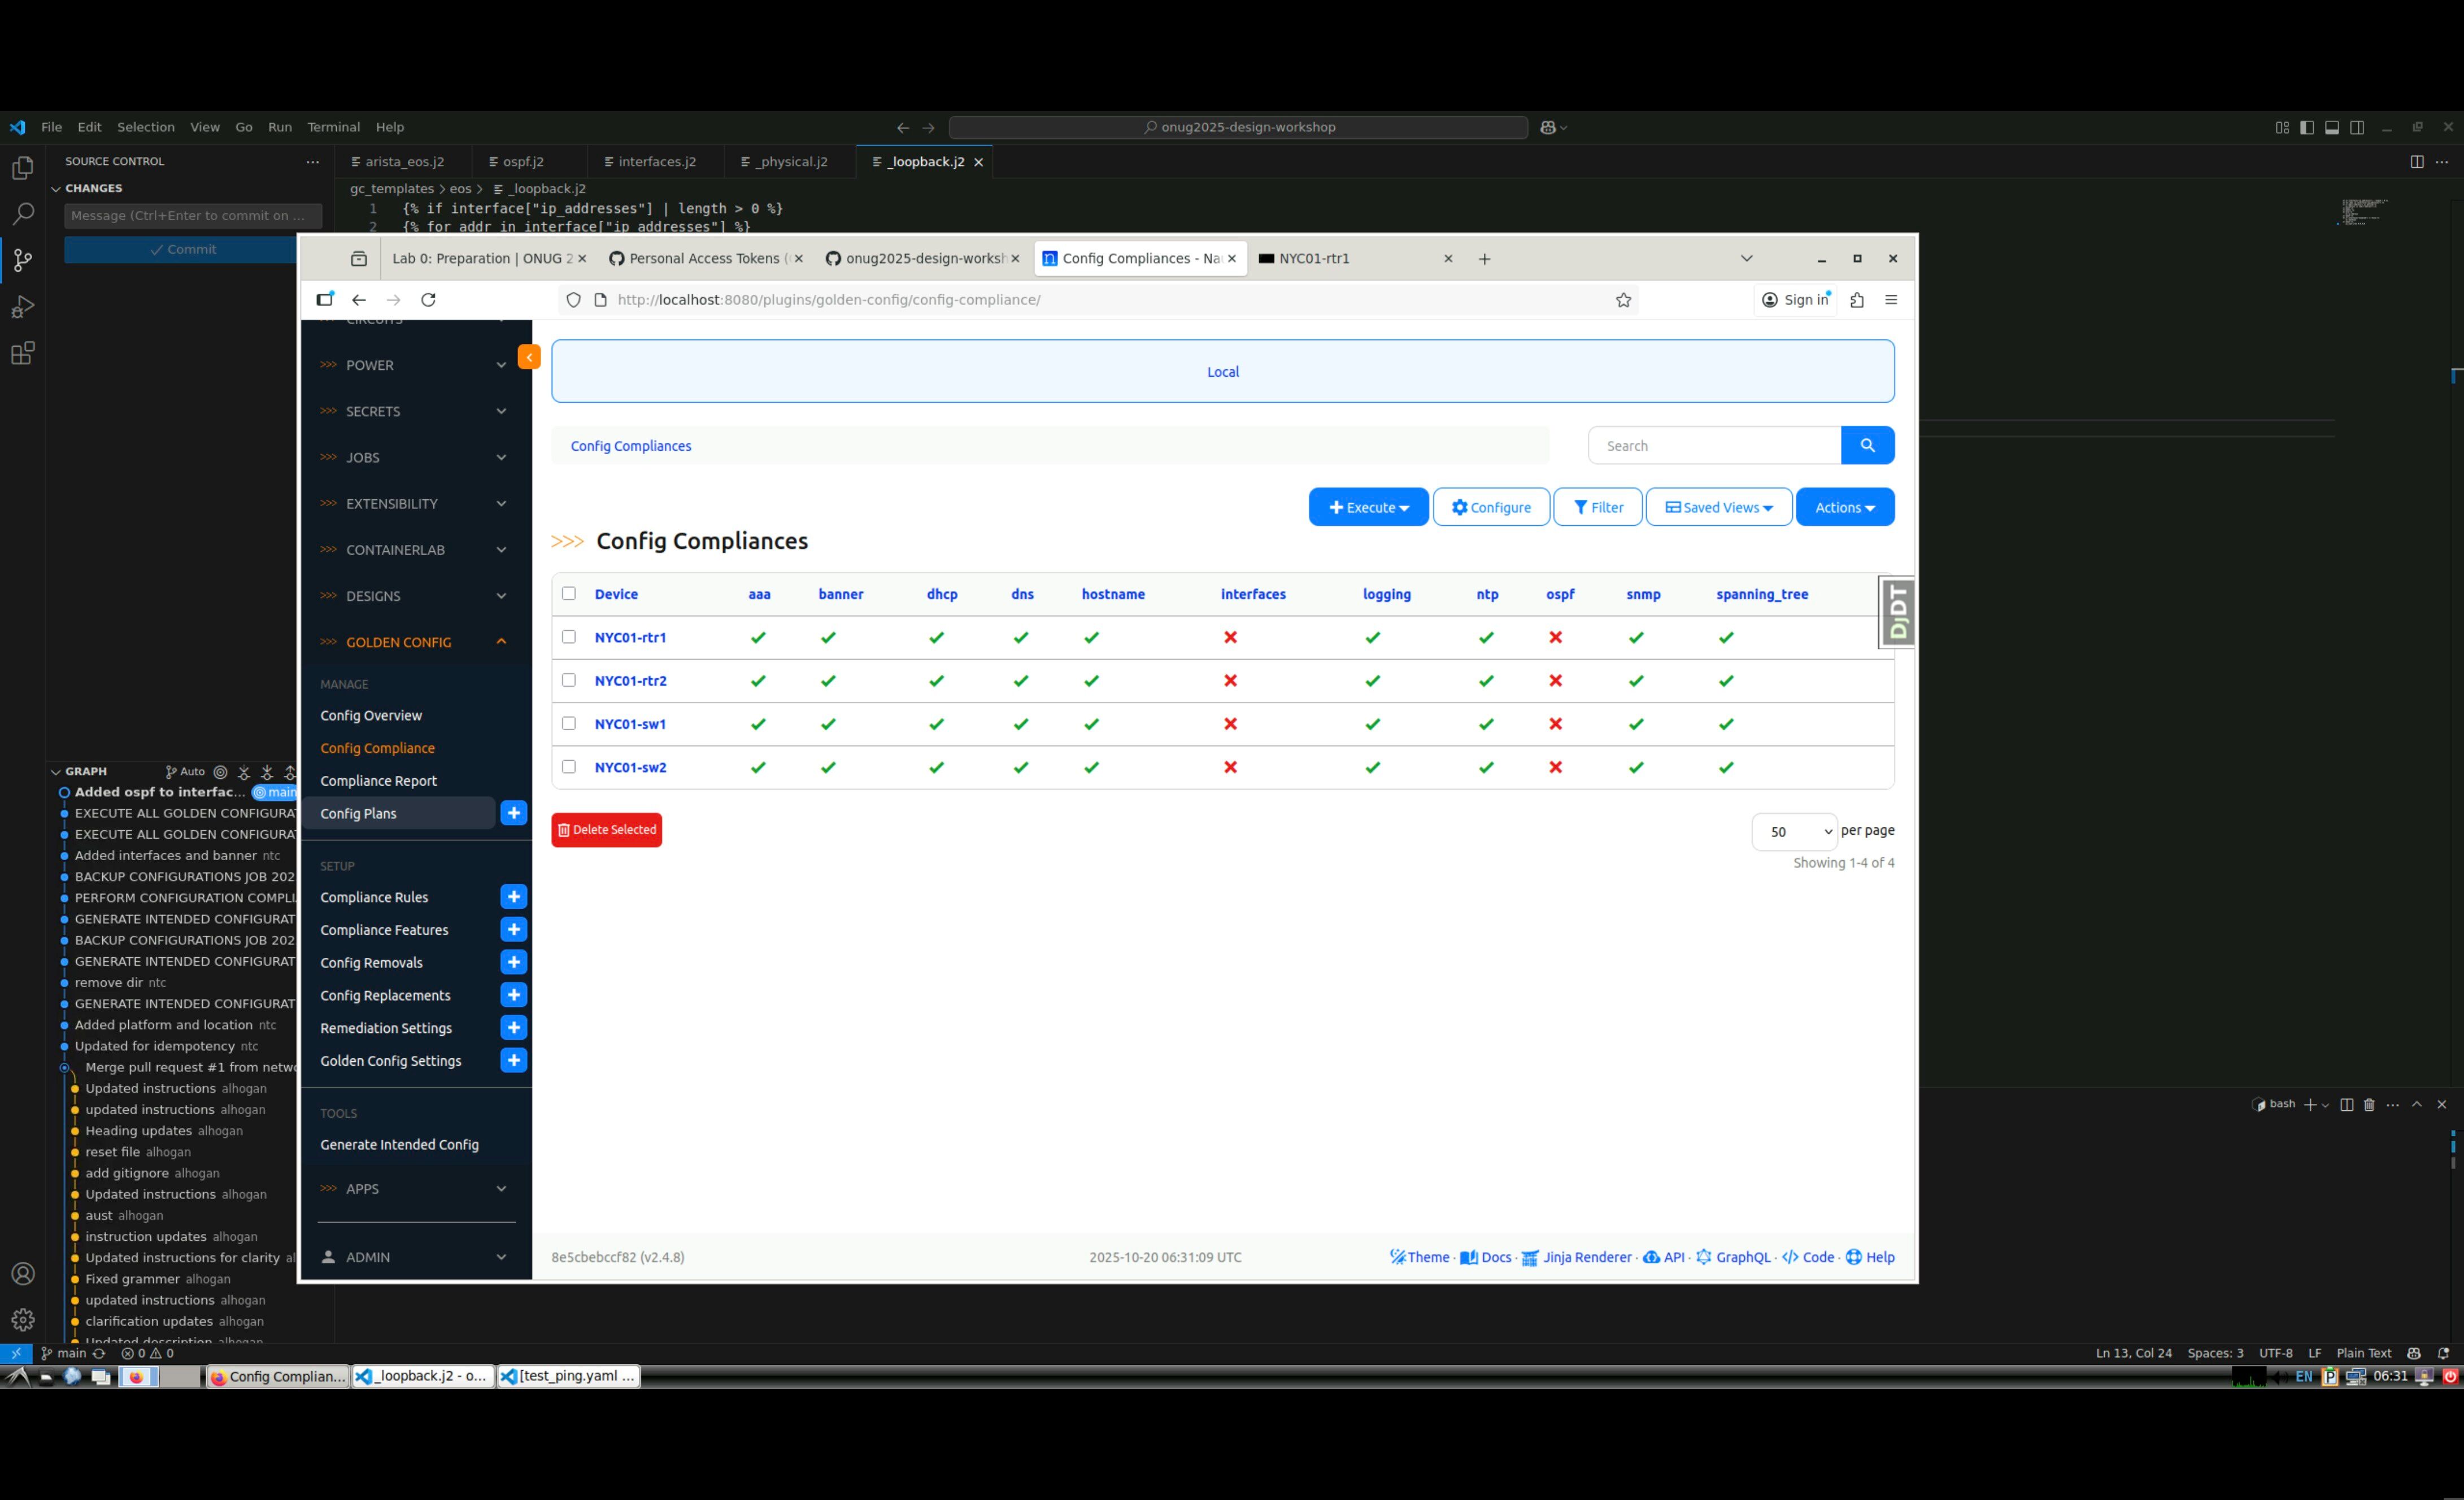
Task: Open the Execute dropdown button
Action: tap(1367, 507)
